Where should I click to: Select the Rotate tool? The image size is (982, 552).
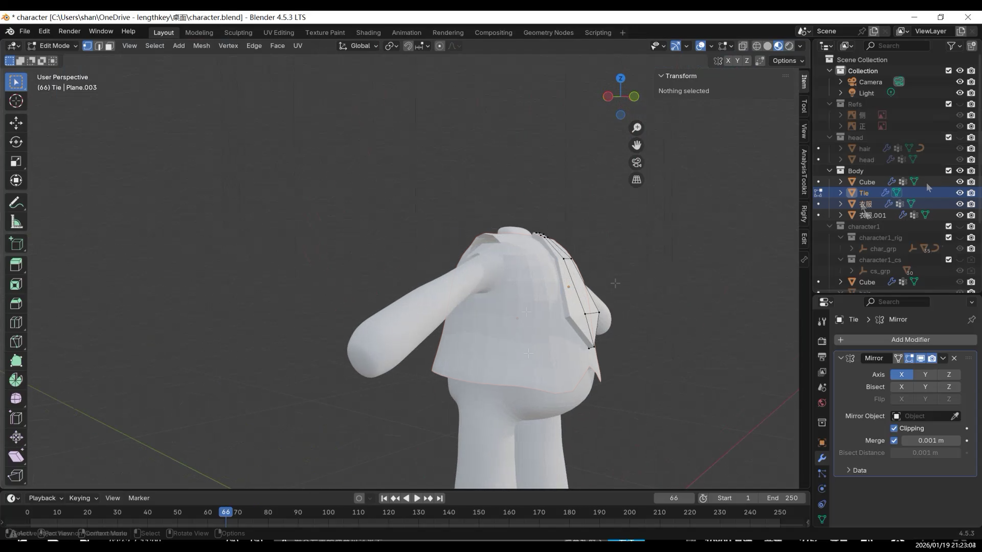point(16,142)
